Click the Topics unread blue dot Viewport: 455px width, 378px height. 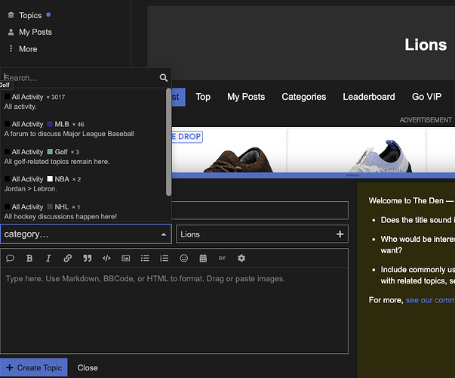pos(48,14)
